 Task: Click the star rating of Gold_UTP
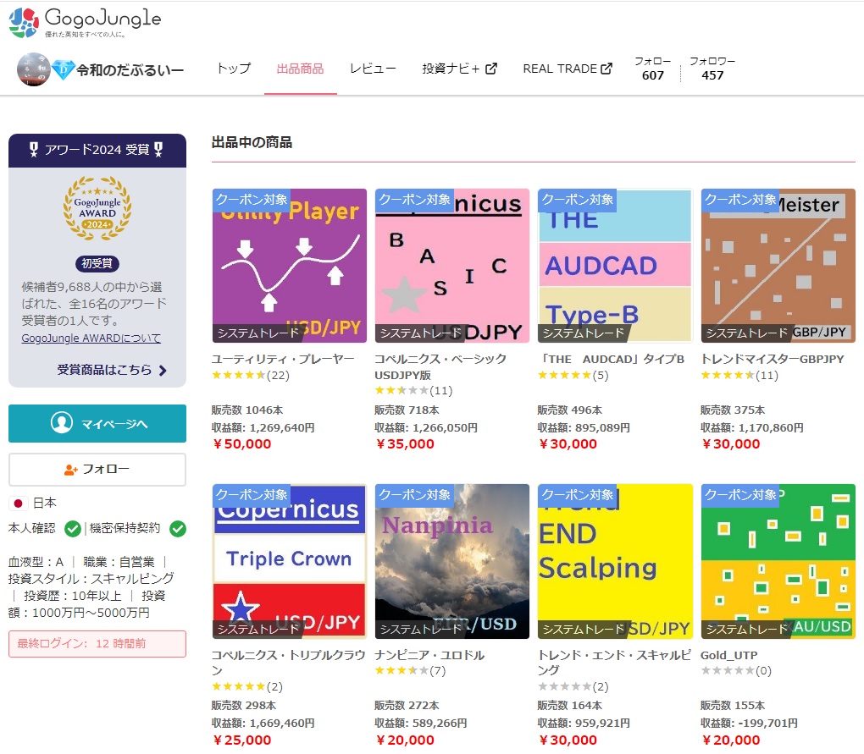(727, 670)
